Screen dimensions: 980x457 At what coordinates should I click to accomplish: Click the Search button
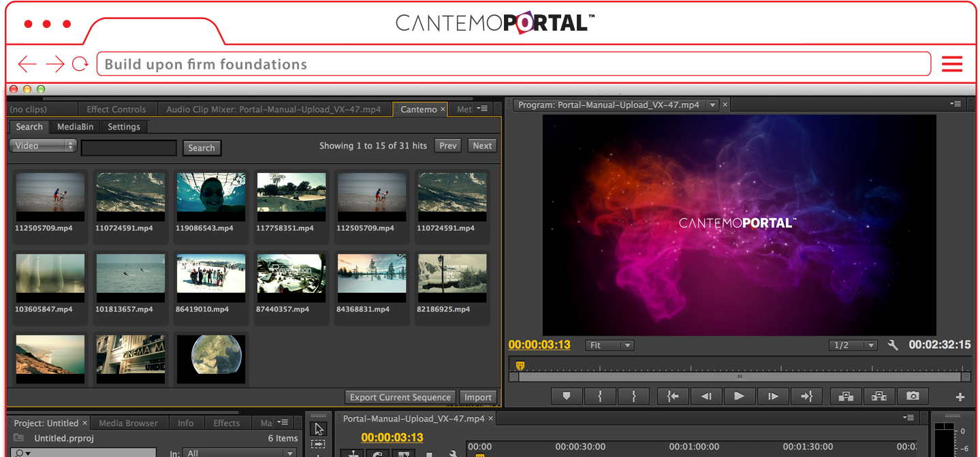coord(202,148)
